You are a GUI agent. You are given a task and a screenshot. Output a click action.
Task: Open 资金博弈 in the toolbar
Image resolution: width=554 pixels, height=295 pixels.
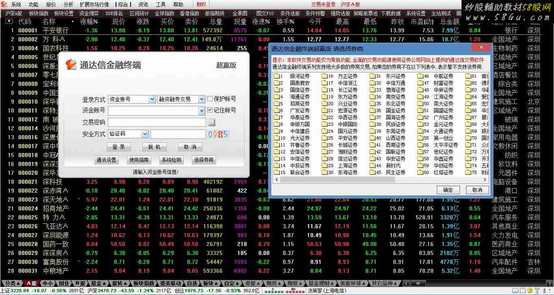(x=89, y=13)
